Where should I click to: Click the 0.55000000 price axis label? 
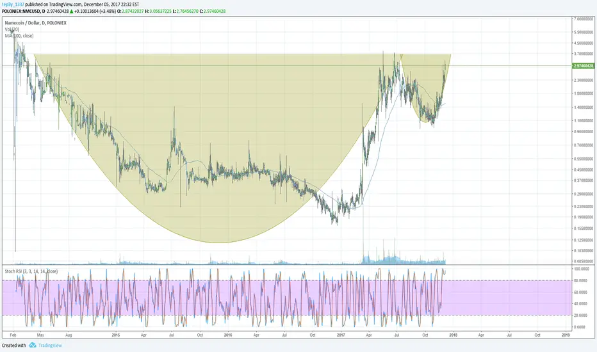584,159
